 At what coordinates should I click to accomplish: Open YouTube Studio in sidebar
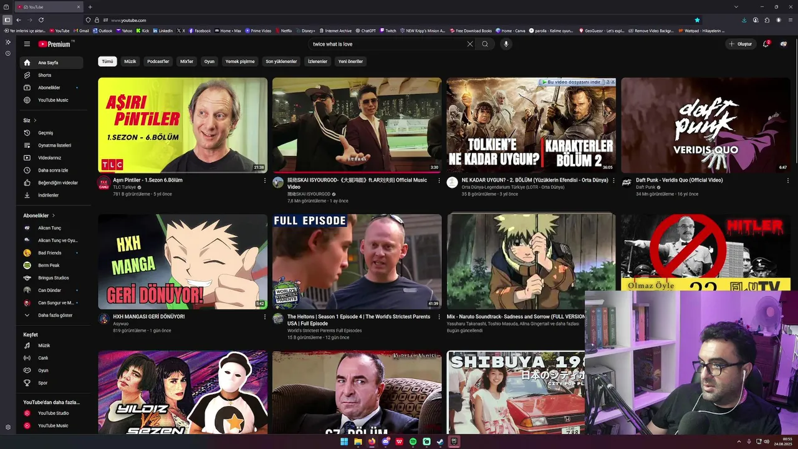50,413
